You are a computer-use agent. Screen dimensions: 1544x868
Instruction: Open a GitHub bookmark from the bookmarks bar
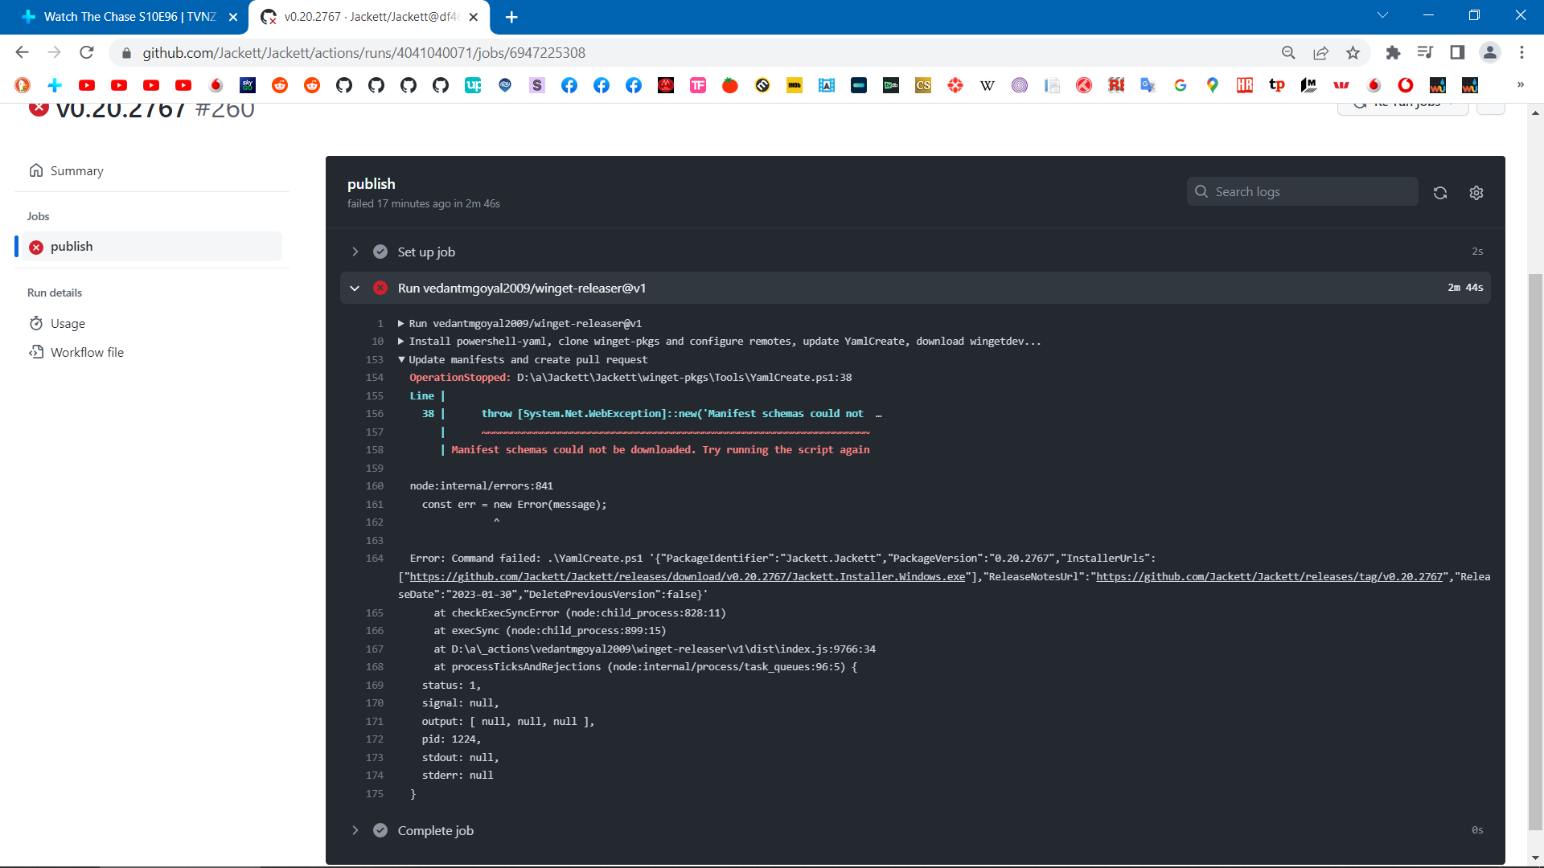pos(344,85)
